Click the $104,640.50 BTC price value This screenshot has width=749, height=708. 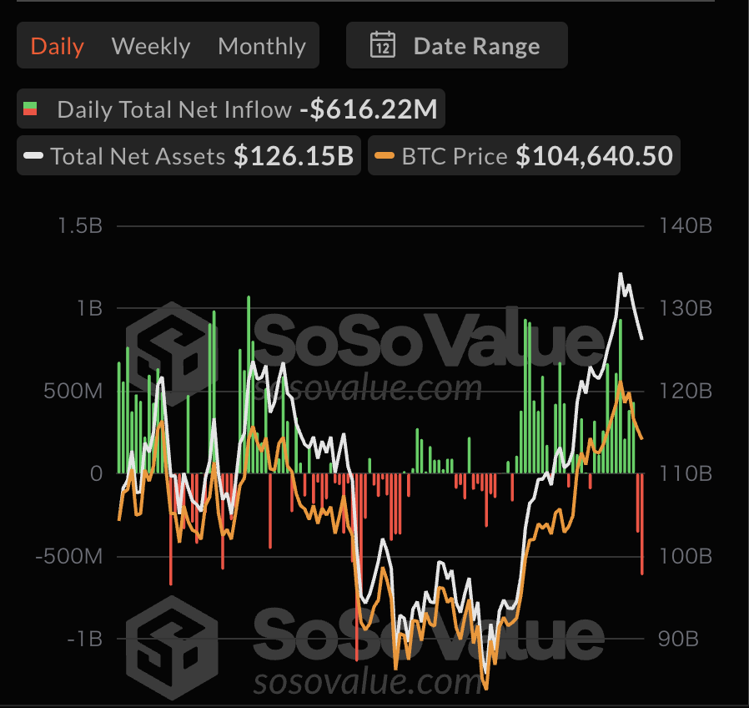click(594, 156)
